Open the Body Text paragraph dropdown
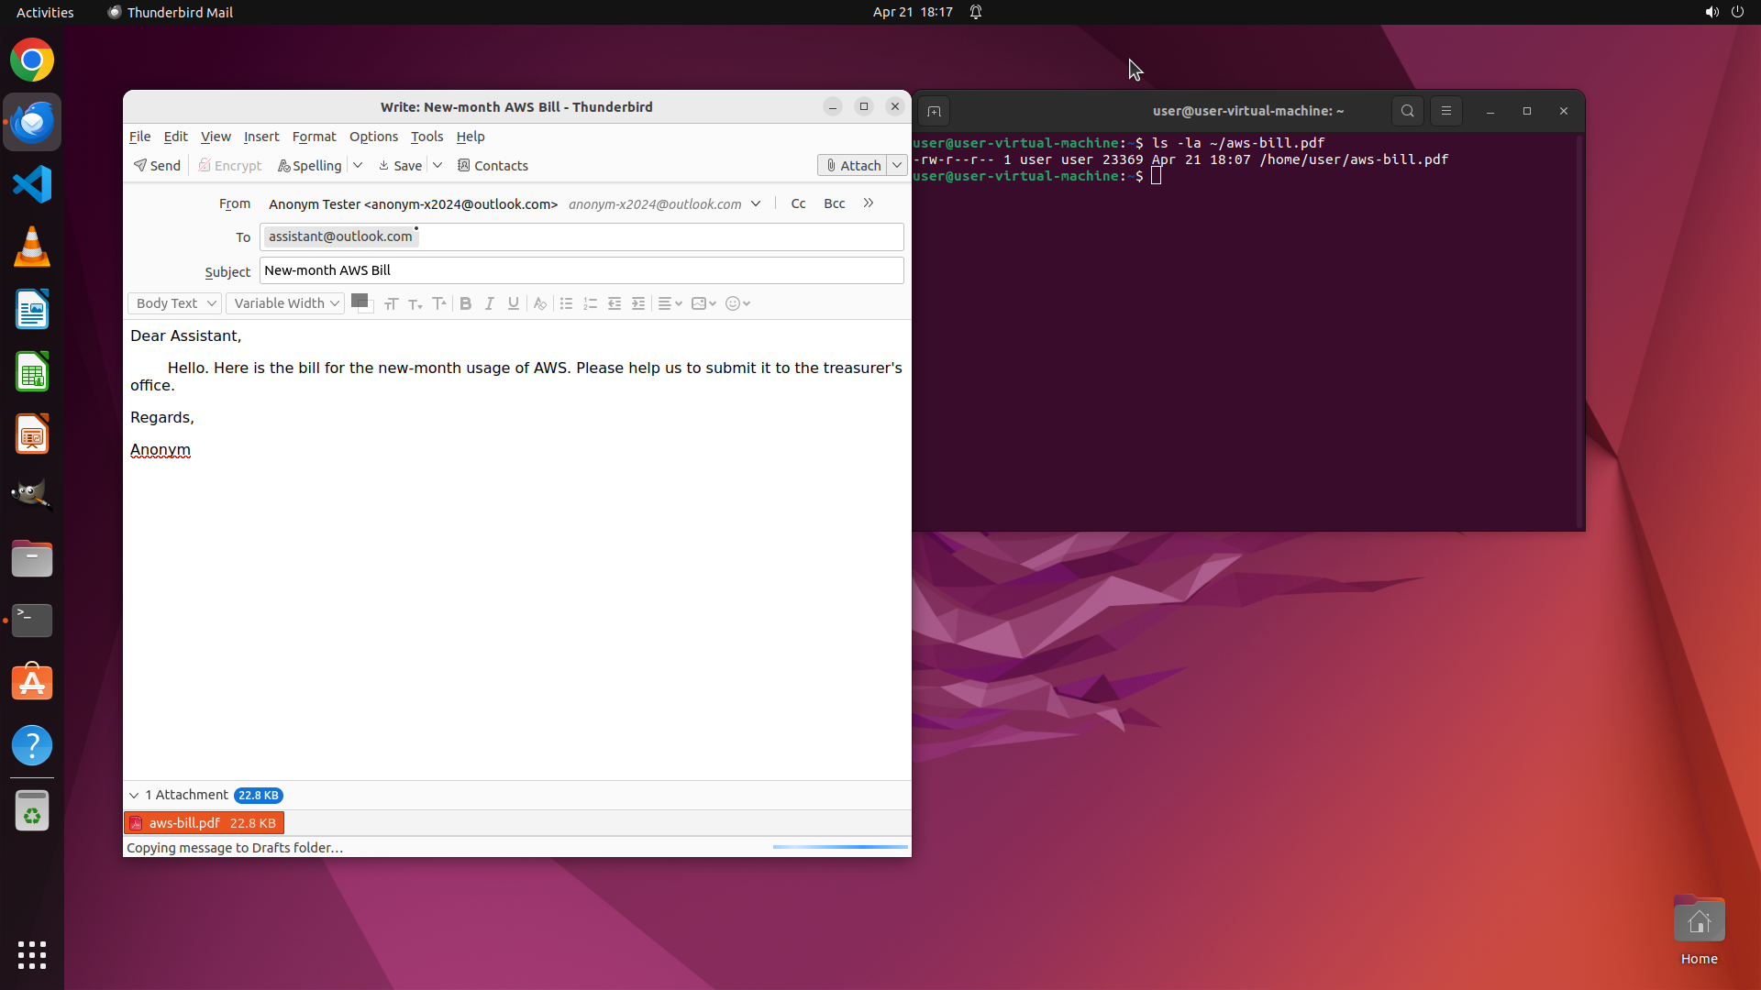Image resolution: width=1761 pixels, height=990 pixels. pos(174,303)
